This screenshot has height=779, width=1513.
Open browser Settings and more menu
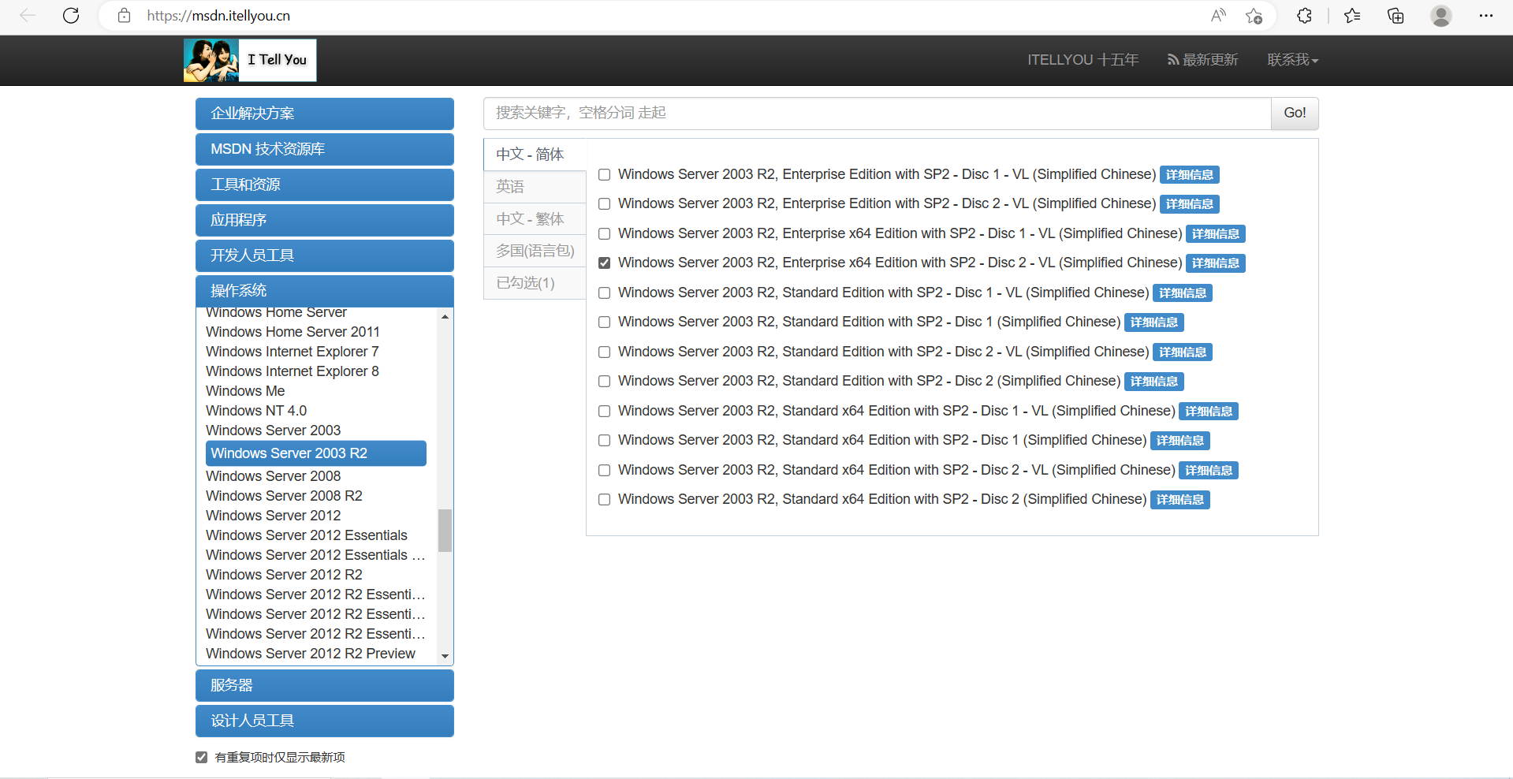1486,16
